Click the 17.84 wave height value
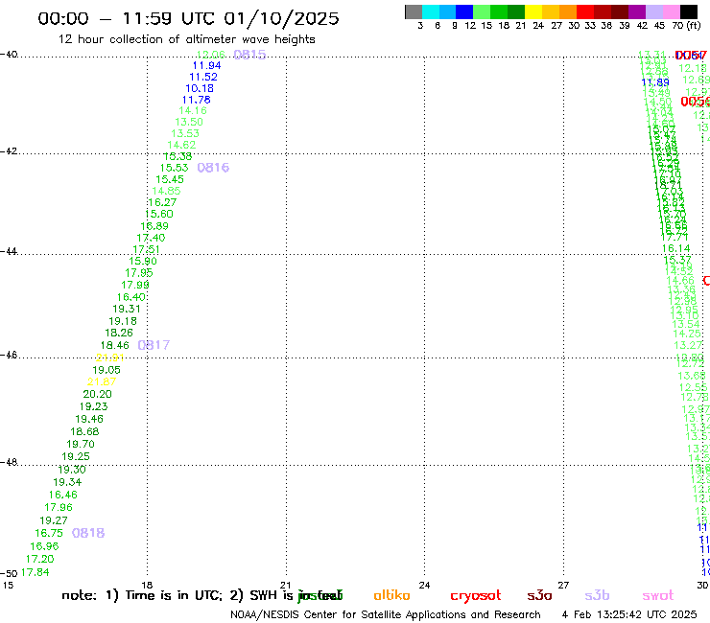Viewport: 710px width, 623px height. [35, 572]
